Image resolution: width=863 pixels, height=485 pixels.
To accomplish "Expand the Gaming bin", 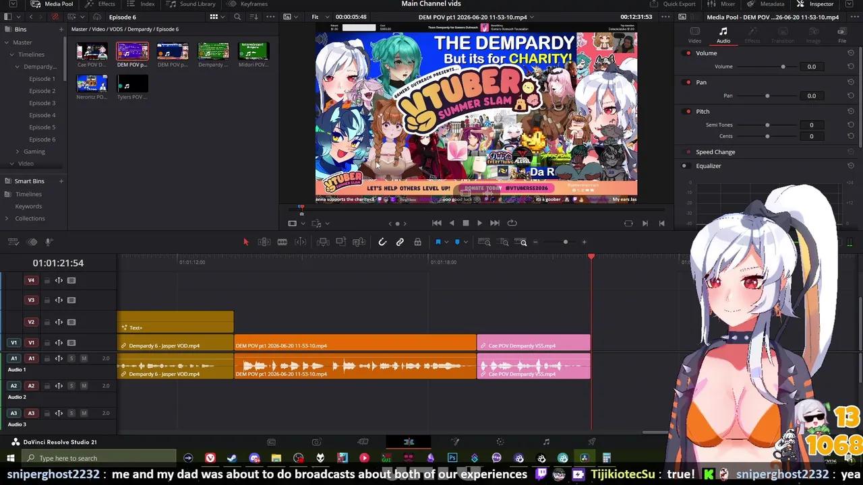I will pos(18,152).
